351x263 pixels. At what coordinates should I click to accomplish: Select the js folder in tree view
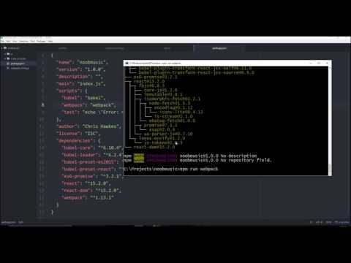point(12,54)
